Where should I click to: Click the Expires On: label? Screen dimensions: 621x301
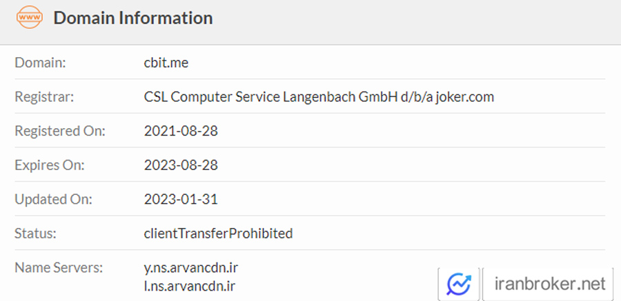[x=50, y=165]
